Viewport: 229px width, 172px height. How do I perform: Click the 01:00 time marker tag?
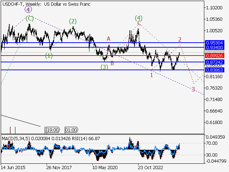71,130
